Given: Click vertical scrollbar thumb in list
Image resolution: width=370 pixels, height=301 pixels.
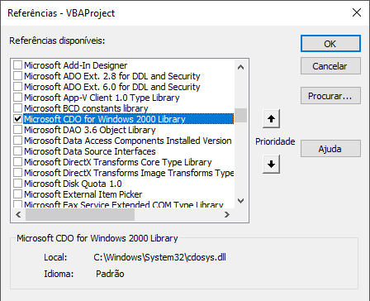Looking at the screenshot, I should point(240,115).
